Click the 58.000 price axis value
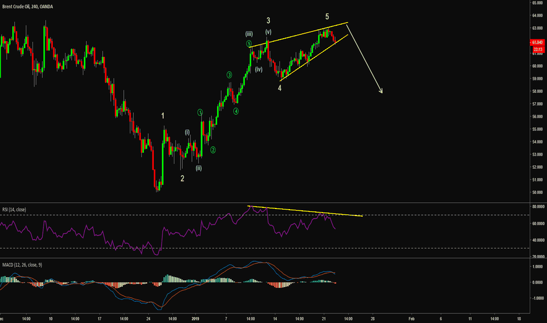 [537, 91]
